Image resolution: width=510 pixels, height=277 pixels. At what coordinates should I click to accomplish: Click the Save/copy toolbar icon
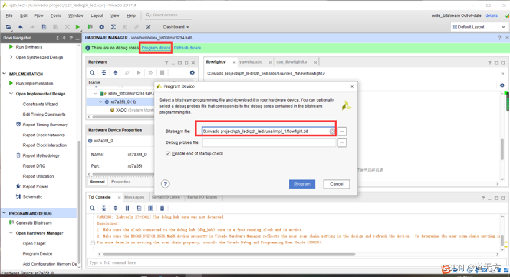(x=44, y=27)
